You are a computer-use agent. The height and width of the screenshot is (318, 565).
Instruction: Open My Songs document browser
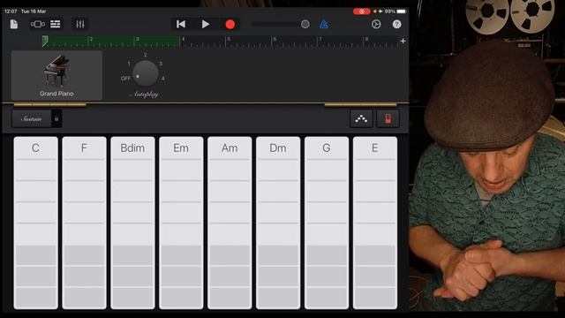pyautogui.click(x=14, y=24)
